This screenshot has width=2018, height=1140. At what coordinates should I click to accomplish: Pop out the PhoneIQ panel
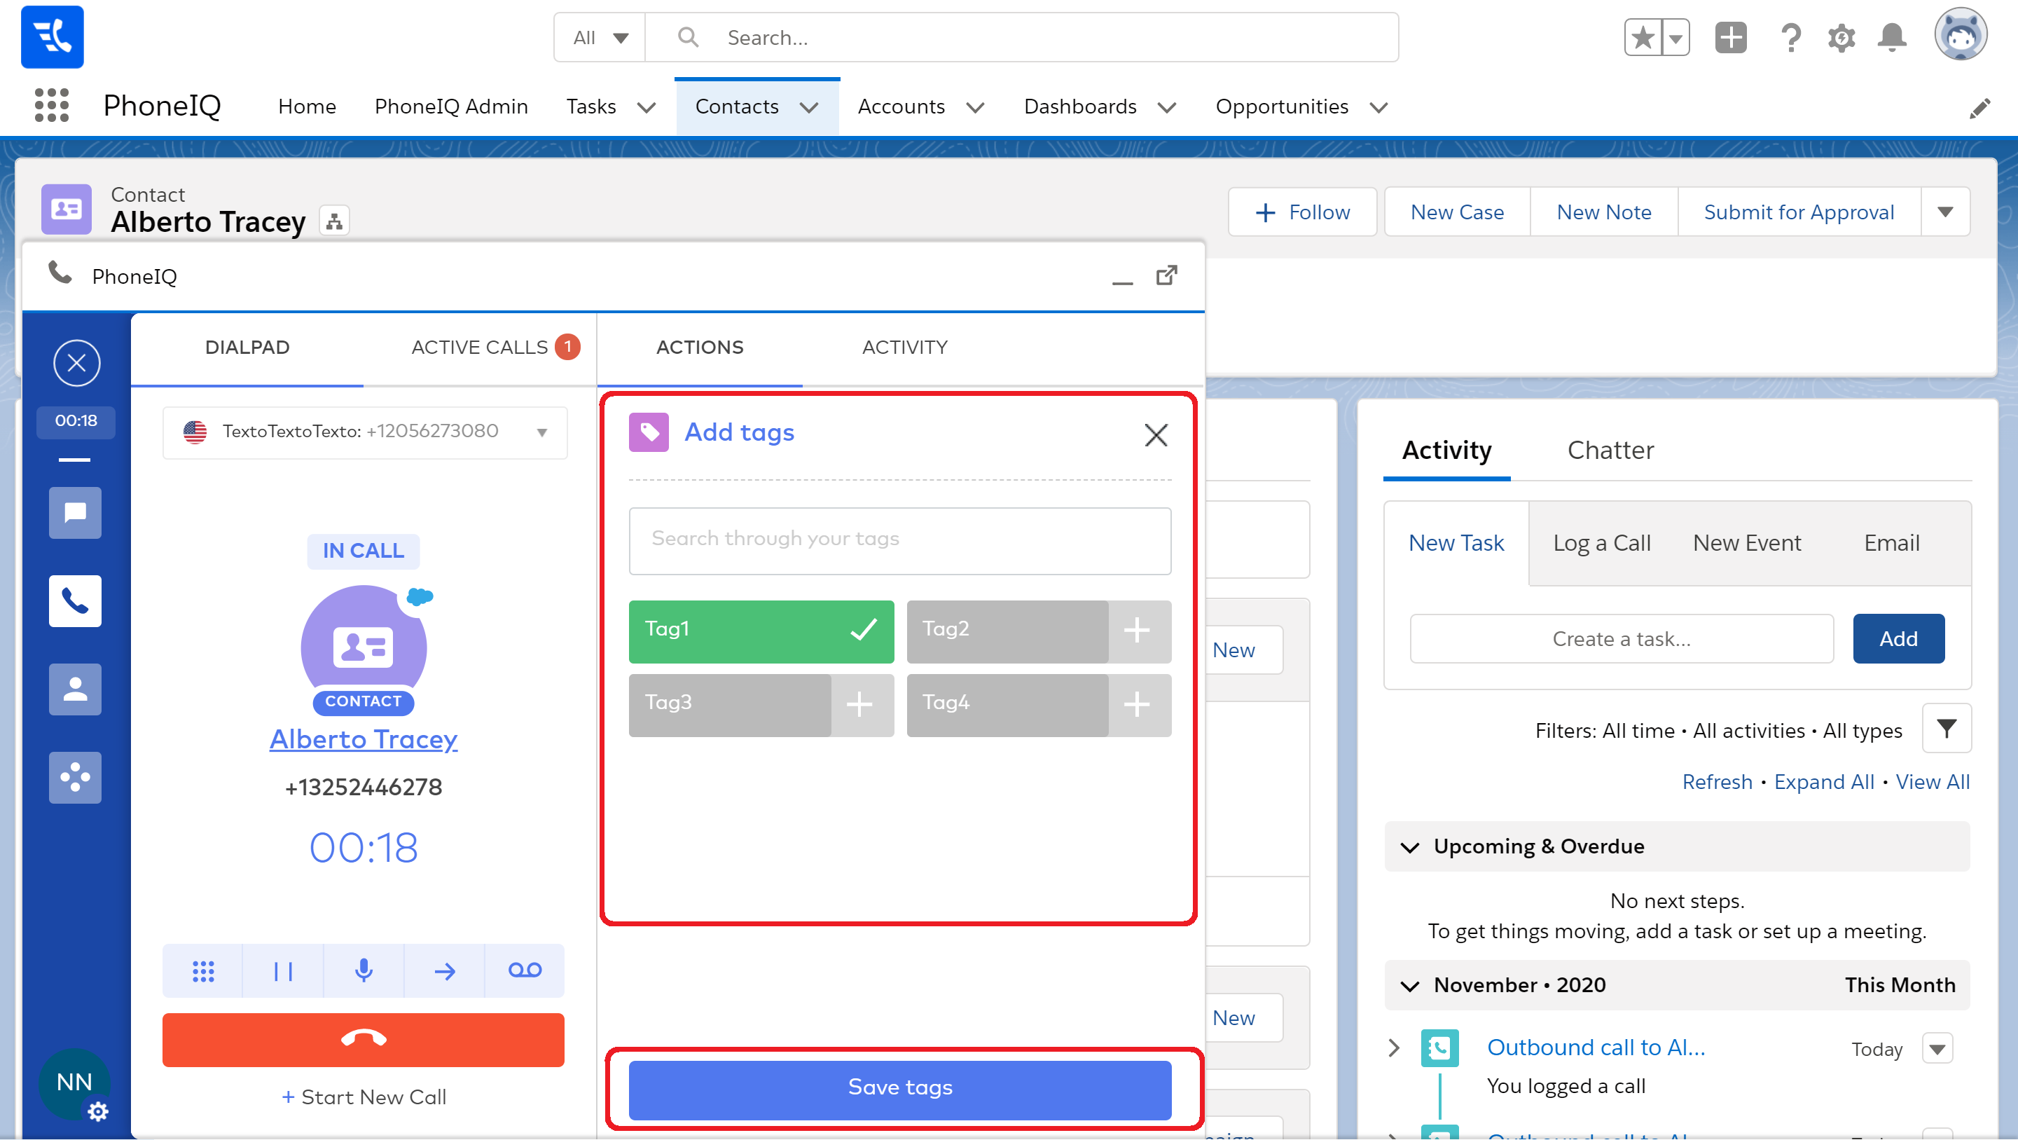(1166, 276)
